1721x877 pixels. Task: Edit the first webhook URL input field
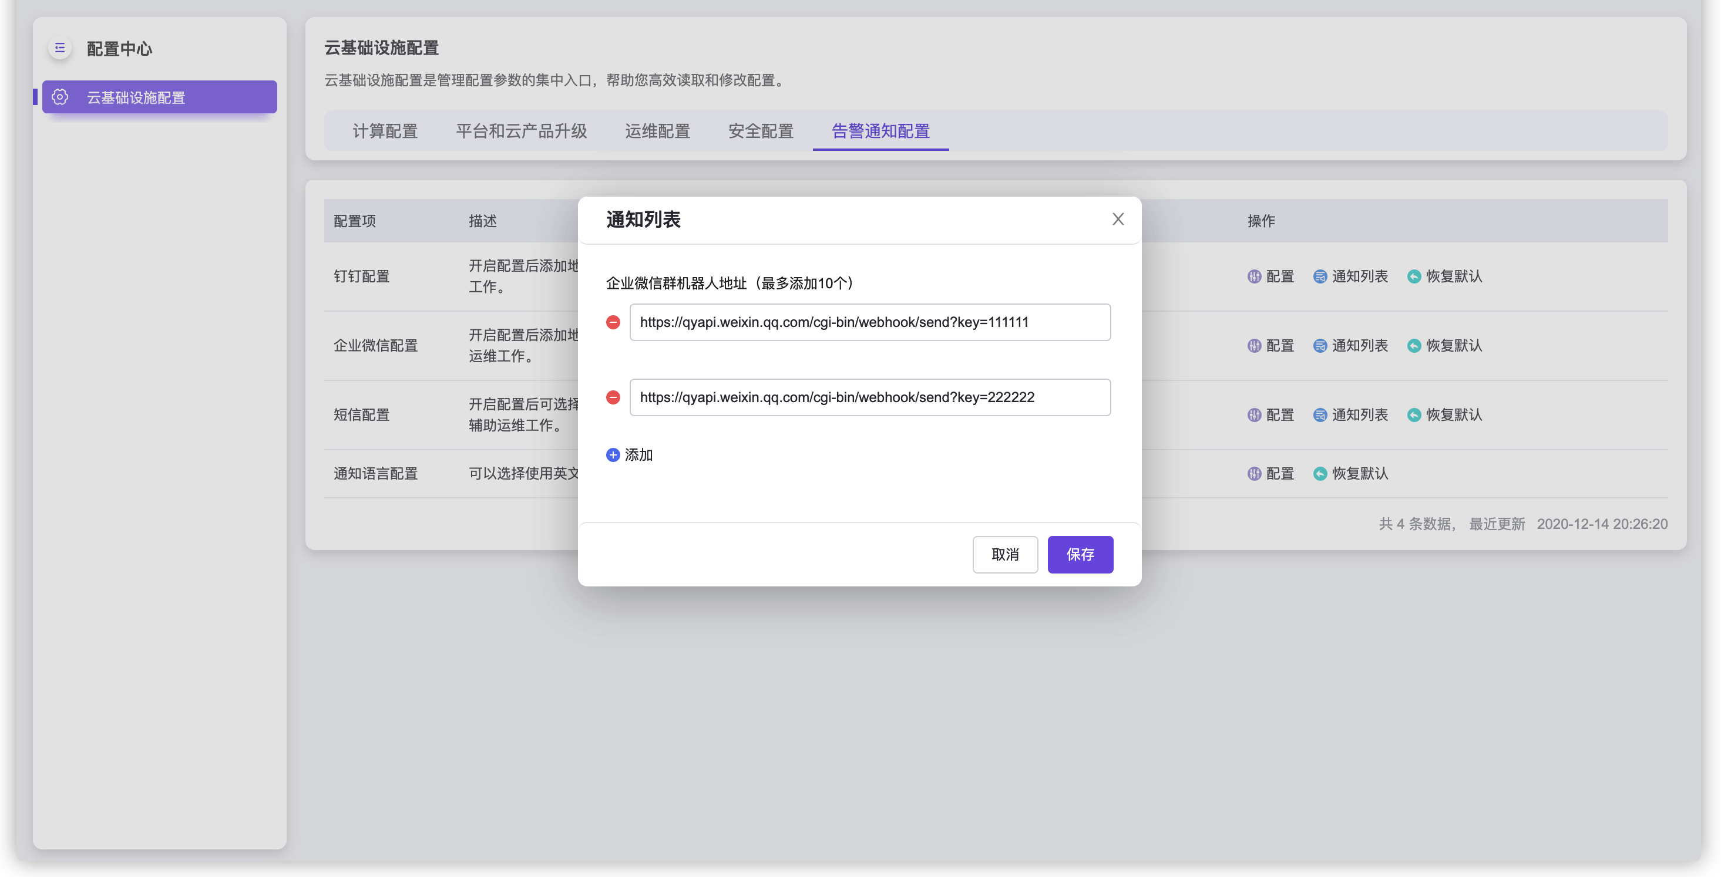pyautogui.click(x=869, y=323)
